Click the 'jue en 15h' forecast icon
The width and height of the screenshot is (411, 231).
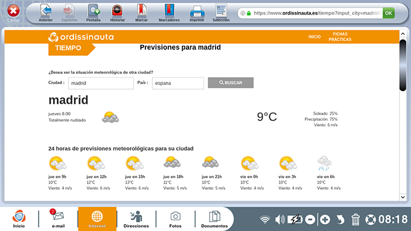point(135,163)
